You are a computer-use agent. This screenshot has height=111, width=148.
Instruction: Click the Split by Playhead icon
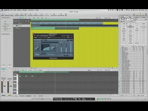coord(61,14)
